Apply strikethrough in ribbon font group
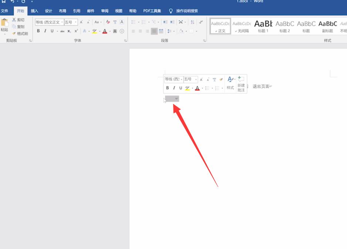The width and height of the screenshot is (347, 249). (63, 31)
